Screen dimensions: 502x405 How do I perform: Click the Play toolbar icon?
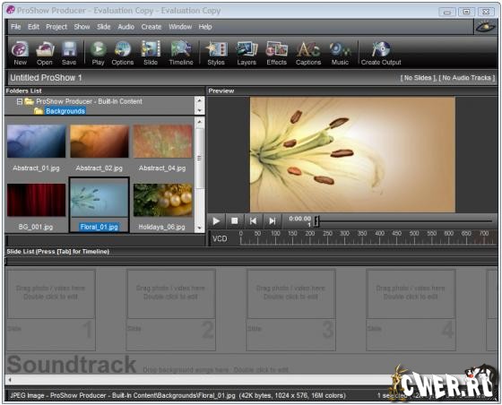click(98, 53)
